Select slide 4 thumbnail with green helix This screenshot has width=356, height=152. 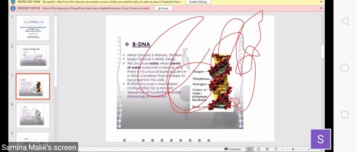[x=33, y=115]
